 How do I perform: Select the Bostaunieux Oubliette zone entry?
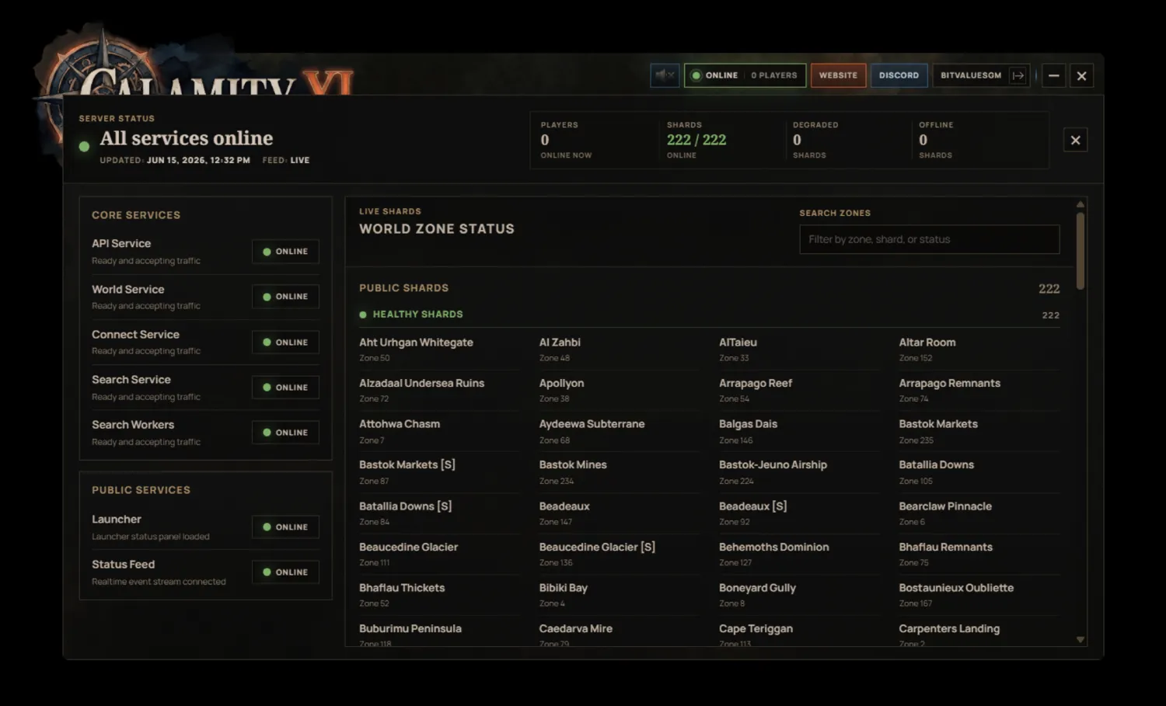(x=979, y=595)
